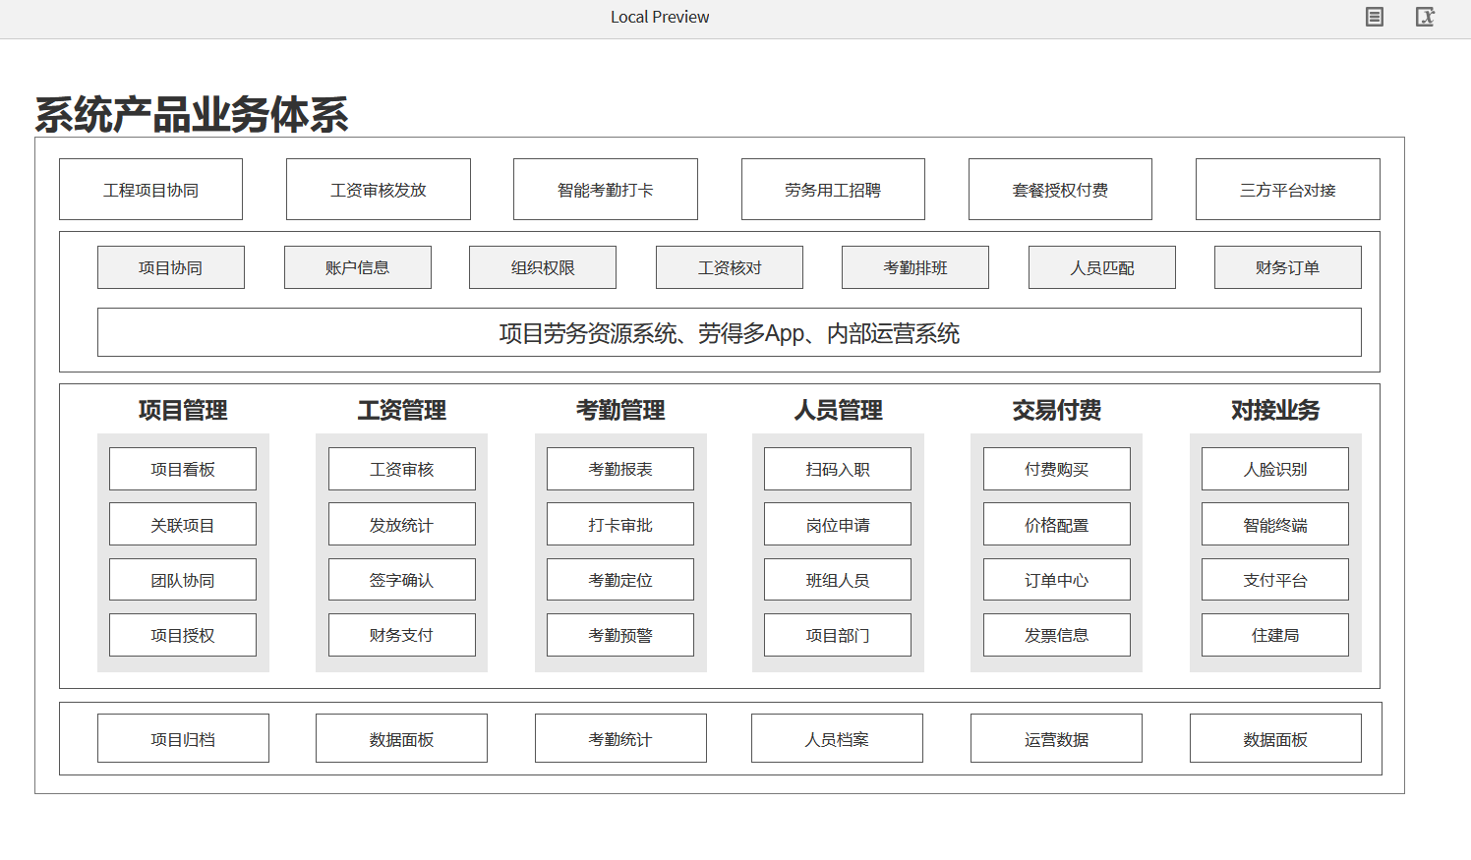Click the 运营数据 bottom box
The image size is (1471, 860).
1056,738
